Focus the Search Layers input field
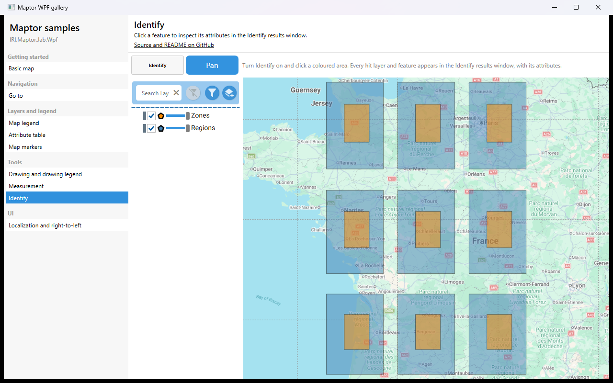This screenshot has width=613, height=383. click(155, 93)
